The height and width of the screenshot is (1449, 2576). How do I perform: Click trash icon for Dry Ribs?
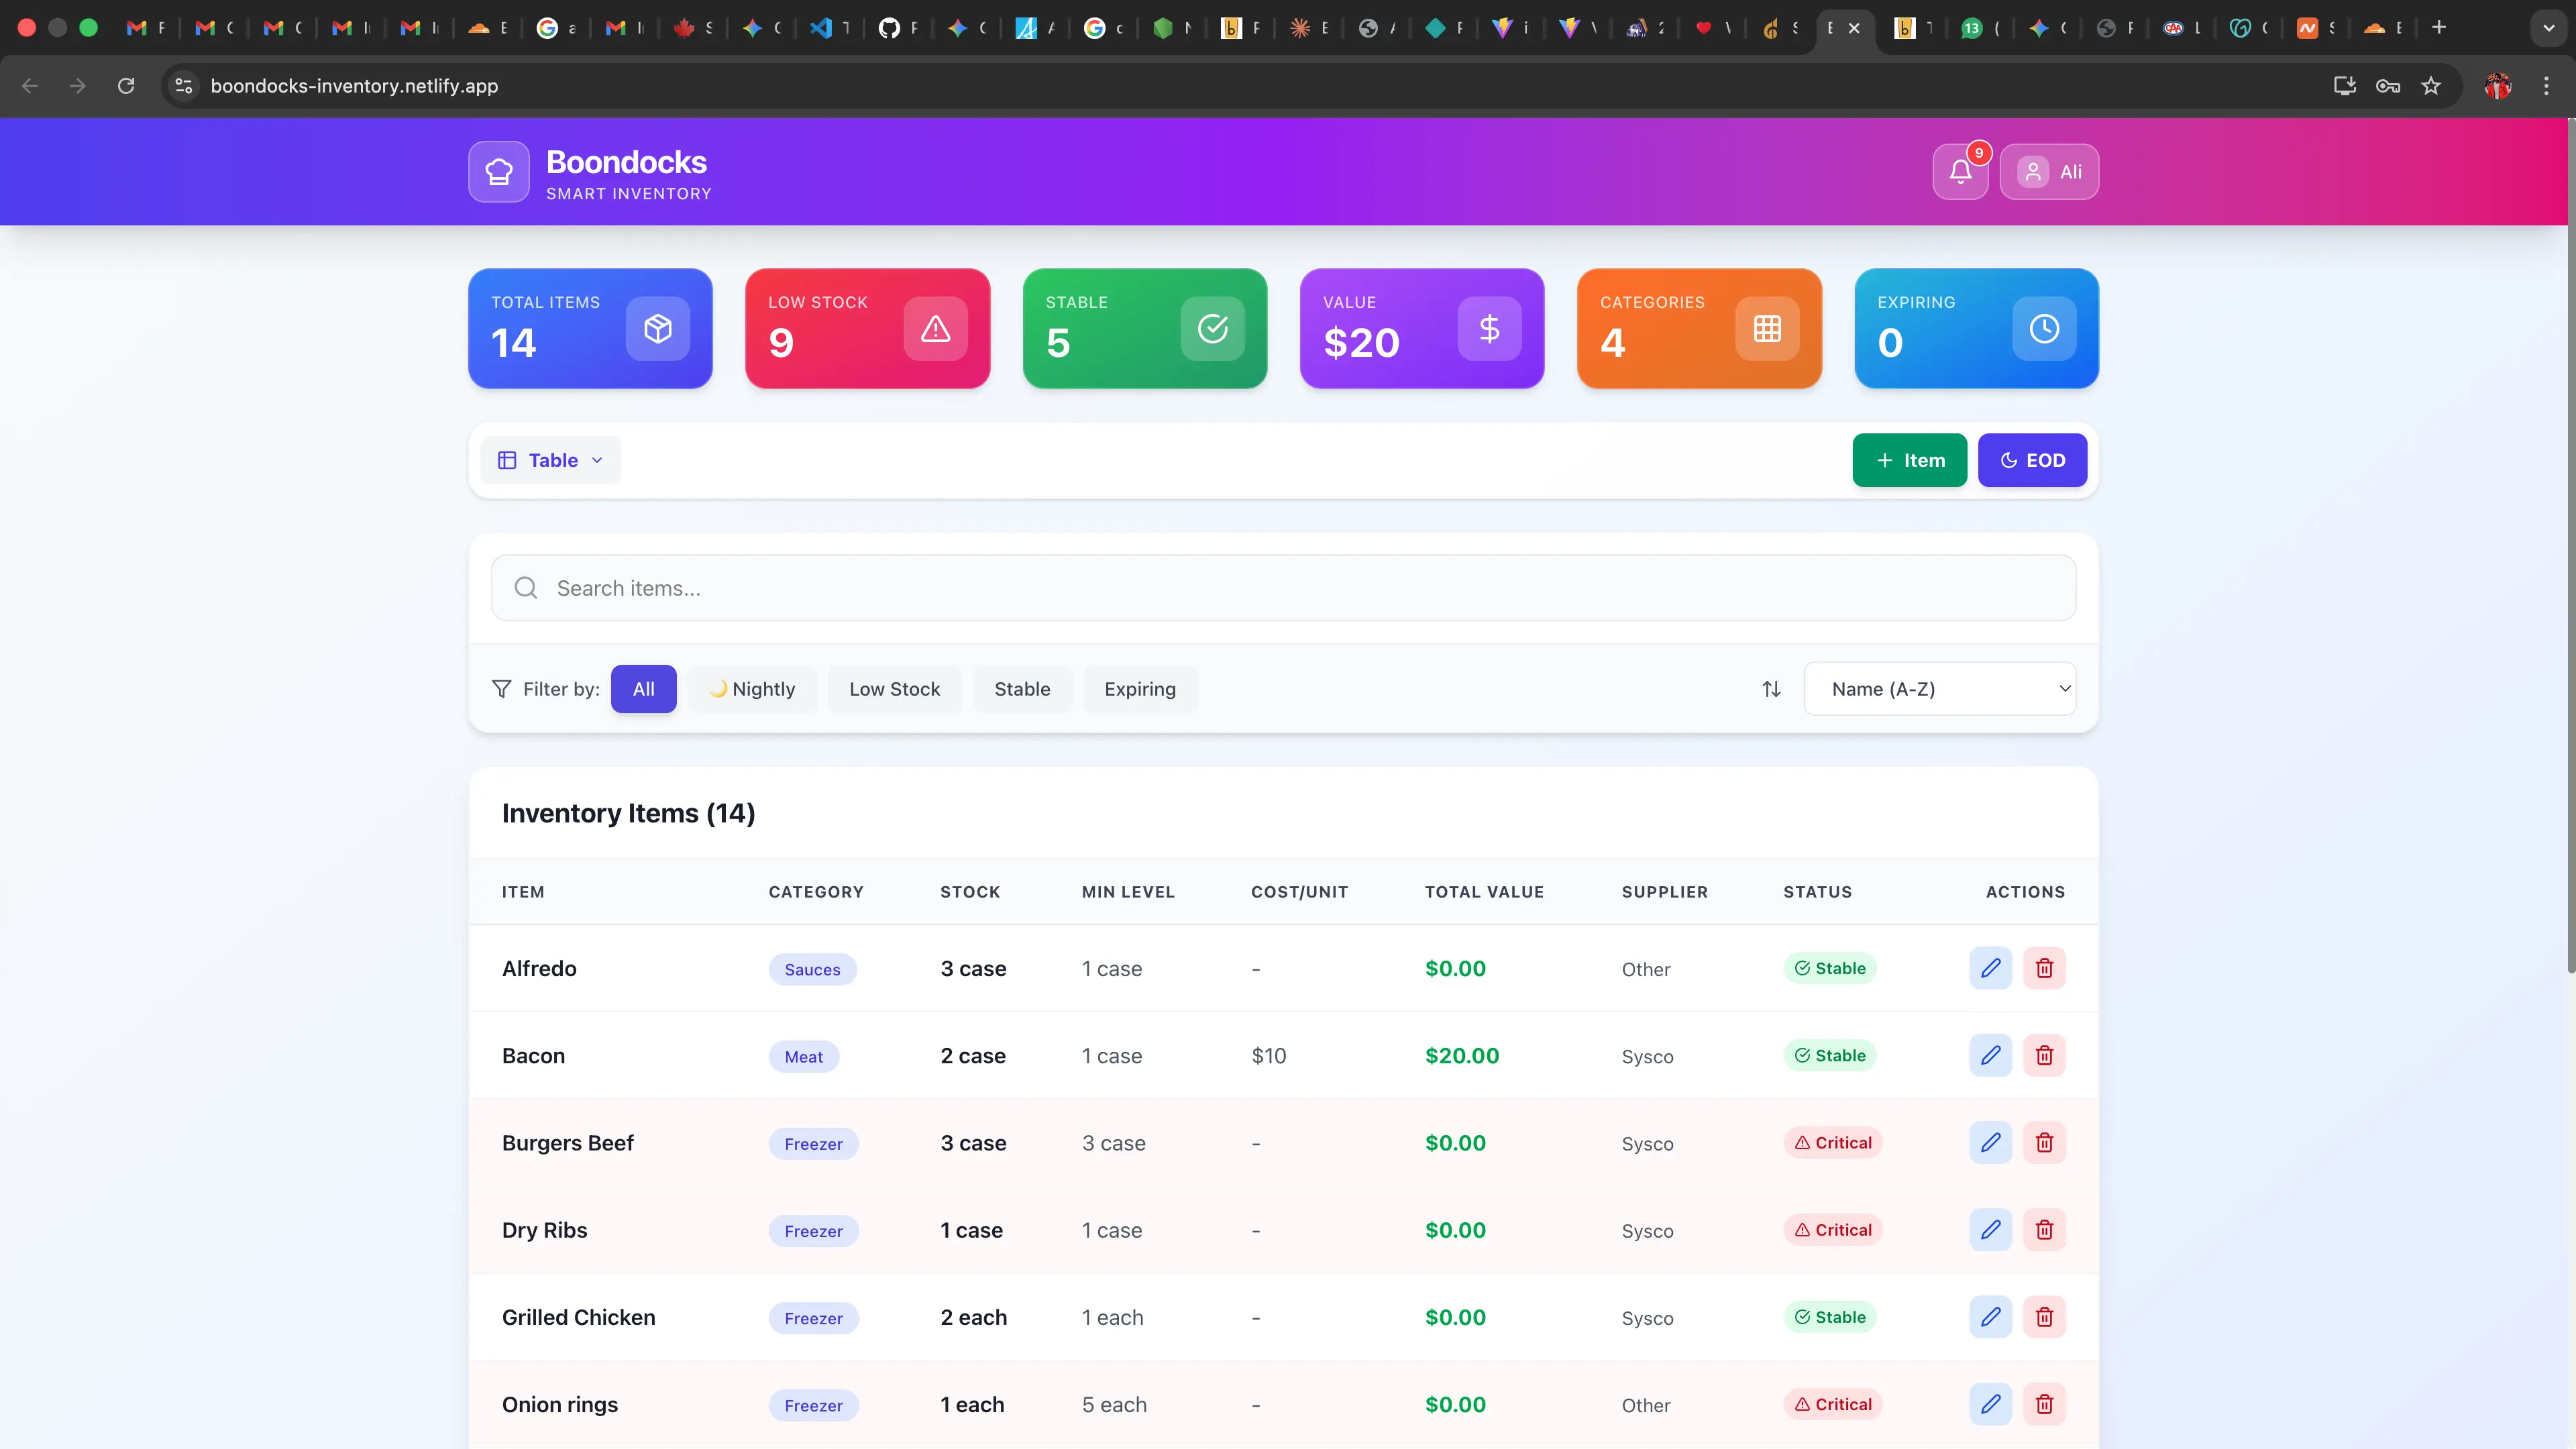coord(2044,1230)
